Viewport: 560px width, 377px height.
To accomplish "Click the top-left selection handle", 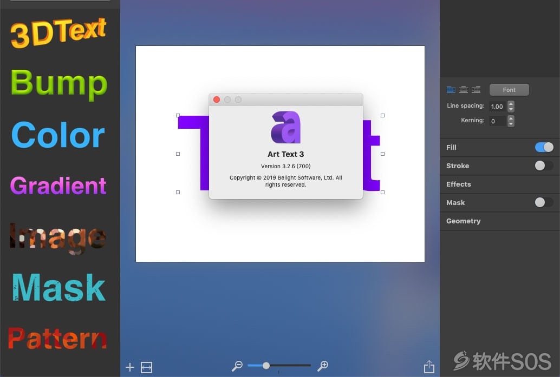I will (x=178, y=115).
